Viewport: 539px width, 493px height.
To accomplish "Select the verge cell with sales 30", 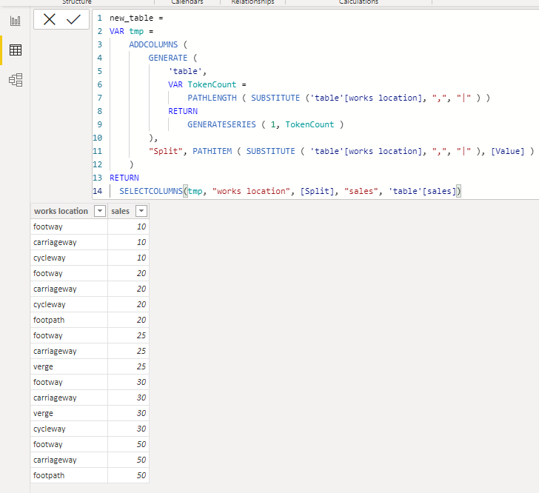I will coord(69,413).
